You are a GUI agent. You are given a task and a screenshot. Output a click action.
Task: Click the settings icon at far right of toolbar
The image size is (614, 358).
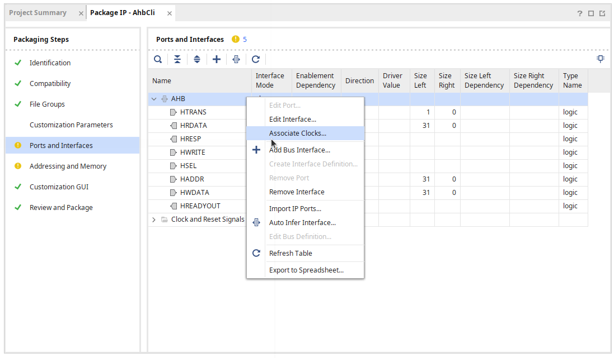[601, 59]
